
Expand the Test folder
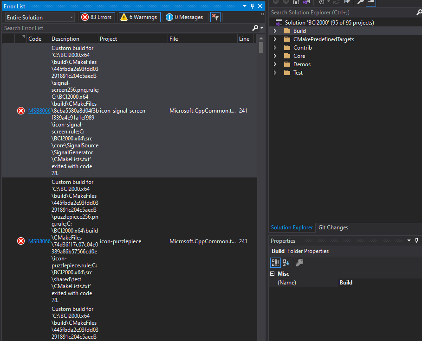tap(275, 72)
